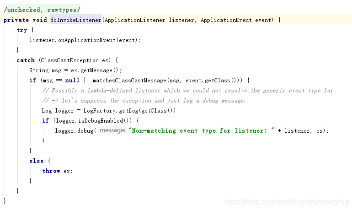Click the folded '/unchecked, rawtypes/' annotation
Image resolution: width=352 pixels, height=210 pixels.
point(42,10)
